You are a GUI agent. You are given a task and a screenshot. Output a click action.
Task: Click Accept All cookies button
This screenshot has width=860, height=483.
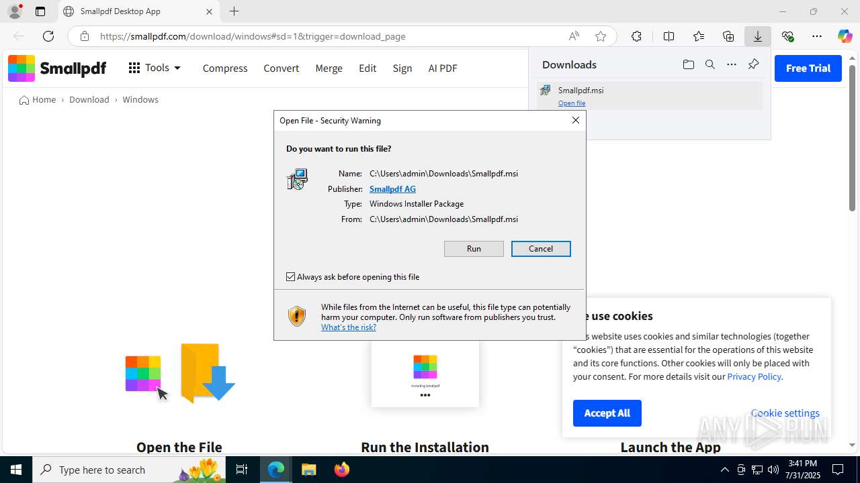point(607,413)
